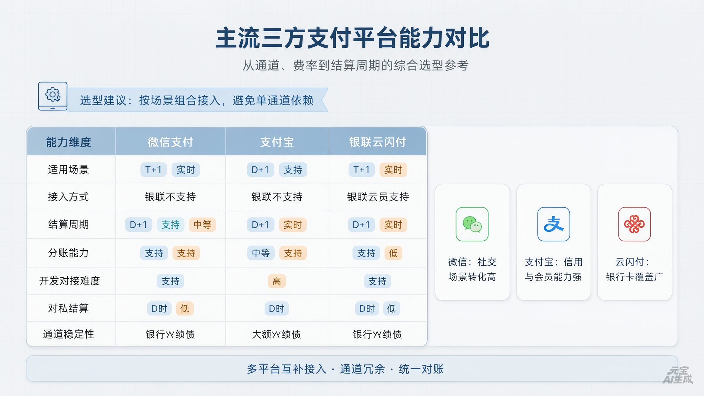Click the blue 实时 tag in 微信支付 适用场景
The height and width of the screenshot is (396, 704).
(x=186, y=170)
